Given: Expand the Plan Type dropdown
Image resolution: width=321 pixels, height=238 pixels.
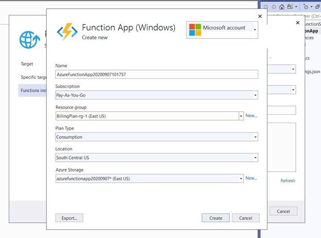Looking at the screenshot, I should (255, 137).
